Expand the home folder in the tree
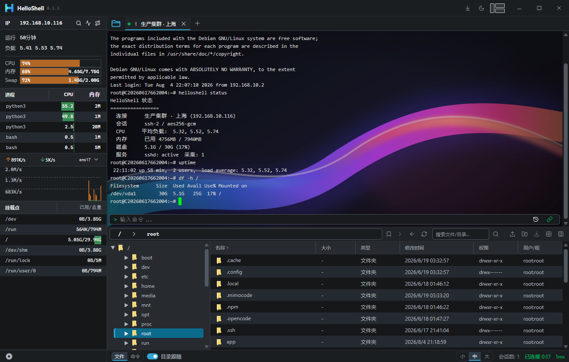 pos(126,286)
